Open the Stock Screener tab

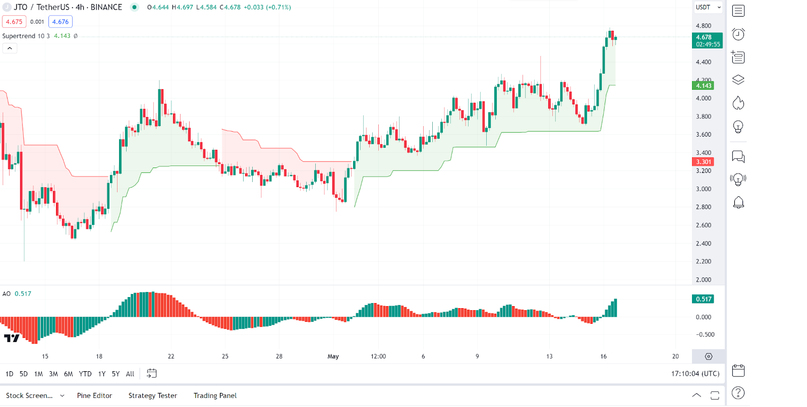(29, 396)
